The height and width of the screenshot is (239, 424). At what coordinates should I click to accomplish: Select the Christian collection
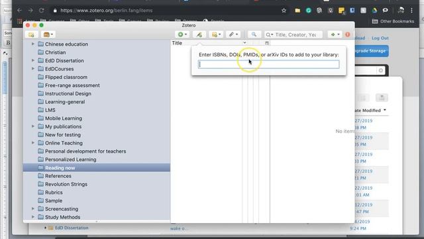pos(55,52)
